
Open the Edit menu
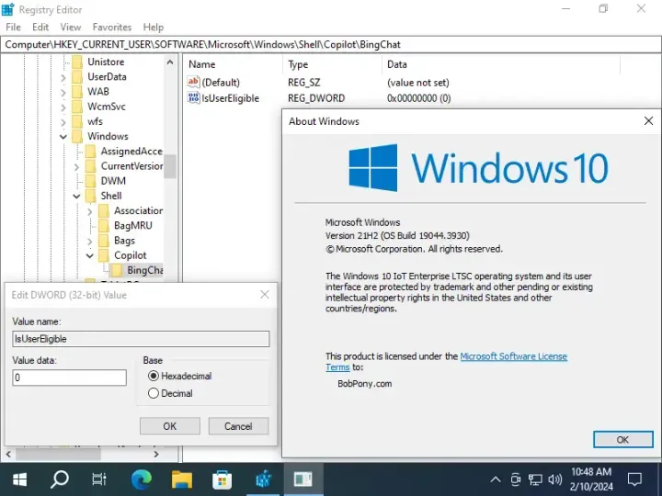coord(40,28)
